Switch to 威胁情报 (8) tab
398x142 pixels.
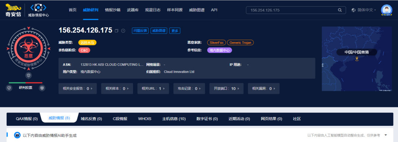point(59,118)
